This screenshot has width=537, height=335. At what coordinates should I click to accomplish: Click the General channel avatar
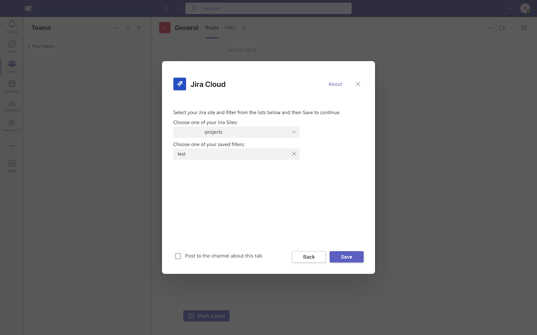[x=165, y=28]
